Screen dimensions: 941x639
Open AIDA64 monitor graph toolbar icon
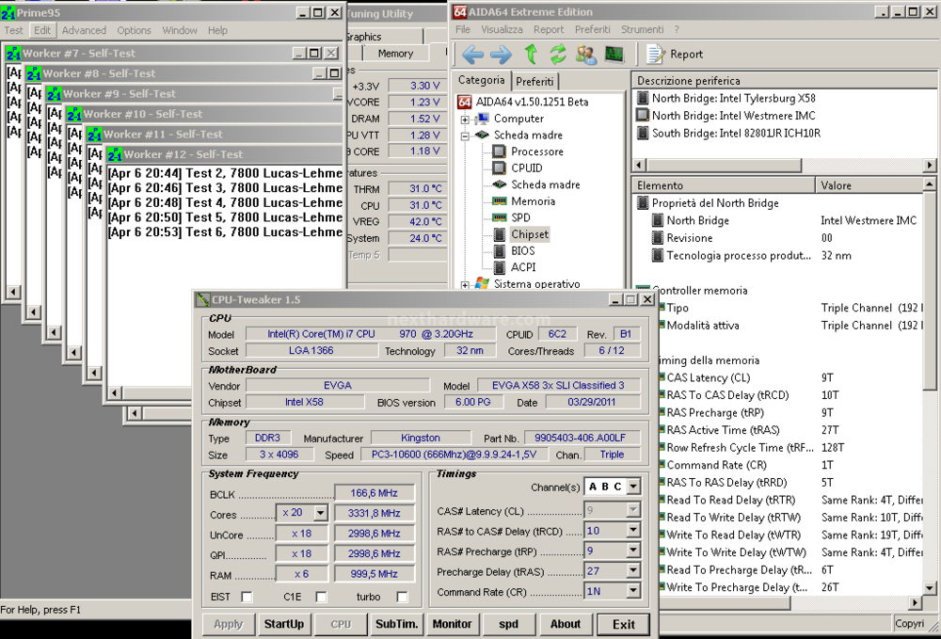click(614, 54)
